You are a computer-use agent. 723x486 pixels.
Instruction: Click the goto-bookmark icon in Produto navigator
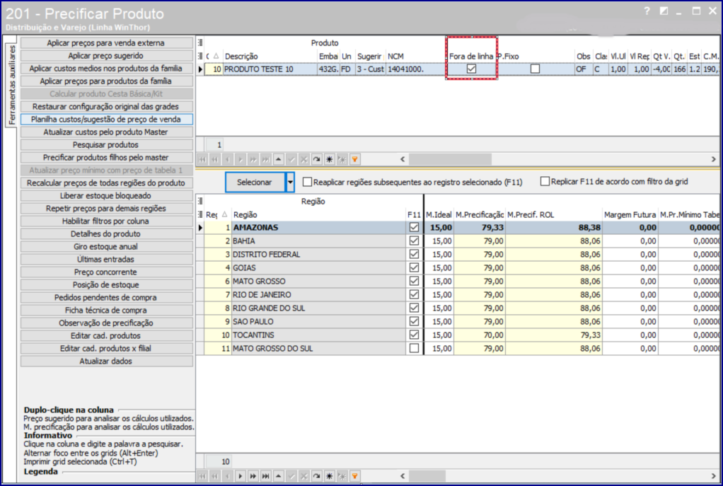(342, 160)
